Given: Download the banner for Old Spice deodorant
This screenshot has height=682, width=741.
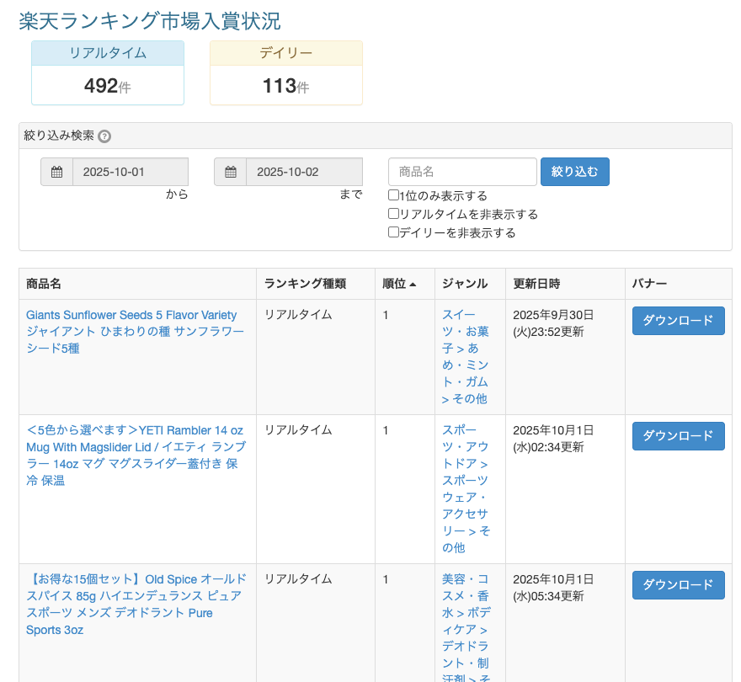Looking at the screenshot, I should (x=678, y=585).
